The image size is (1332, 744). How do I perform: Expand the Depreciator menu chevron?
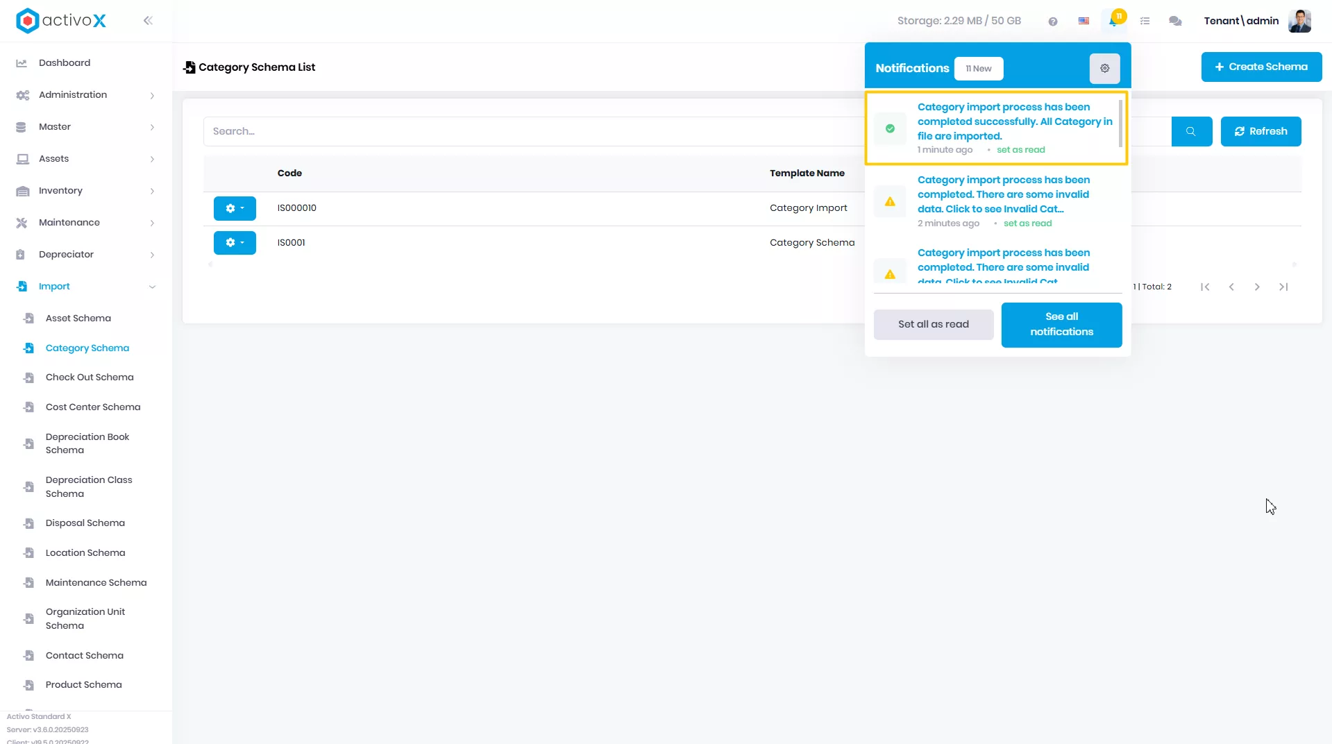pyautogui.click(x=152, y=255)
